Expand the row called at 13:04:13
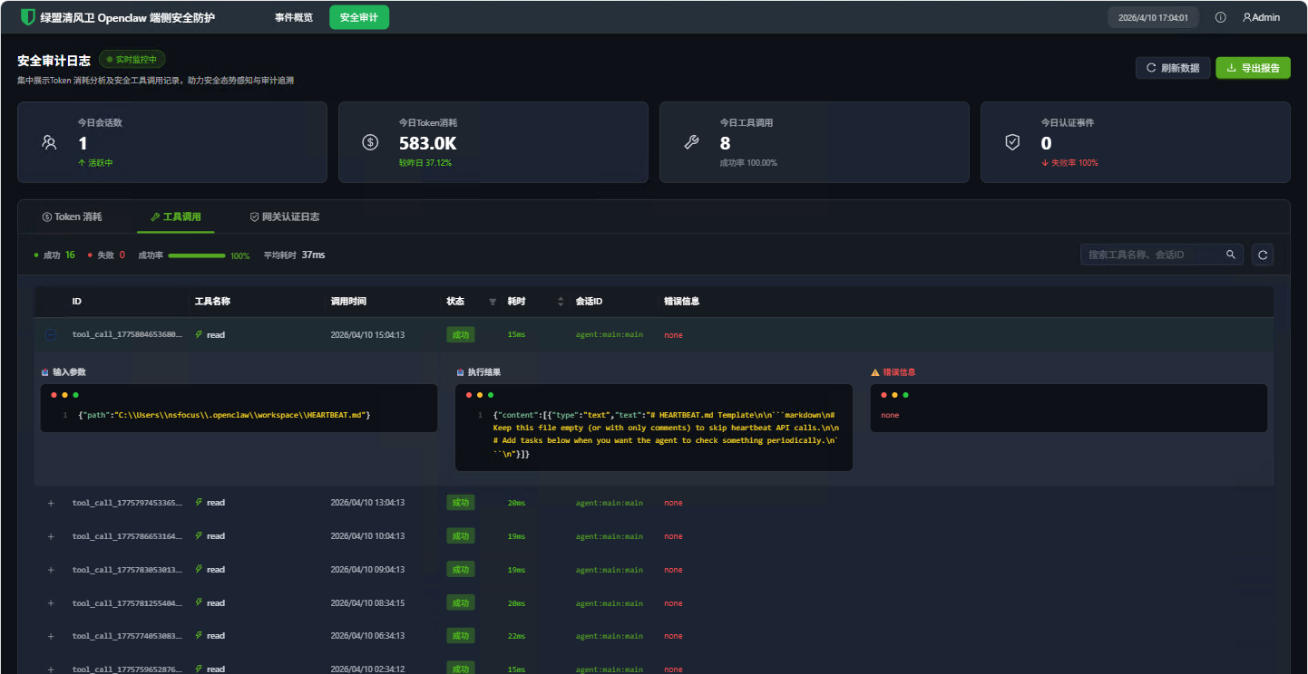 click(51, 503)
